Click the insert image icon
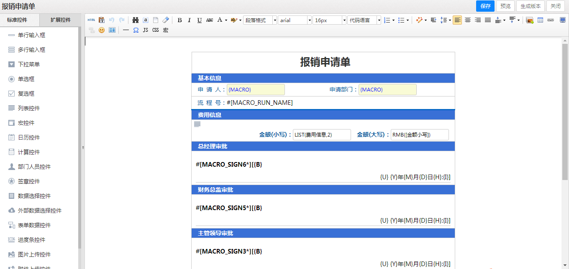The width and height of the screenshot is (569, 269). pos(530,20)
